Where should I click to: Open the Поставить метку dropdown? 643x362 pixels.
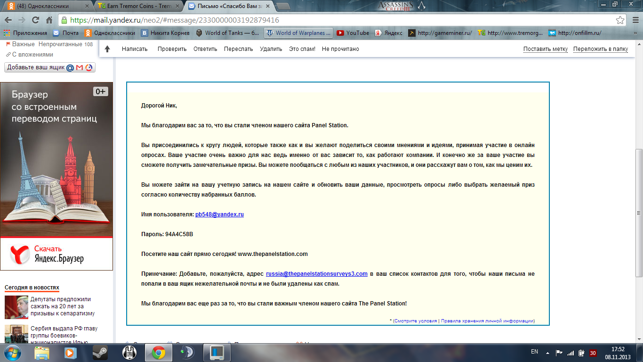click(x=546, y=49)
